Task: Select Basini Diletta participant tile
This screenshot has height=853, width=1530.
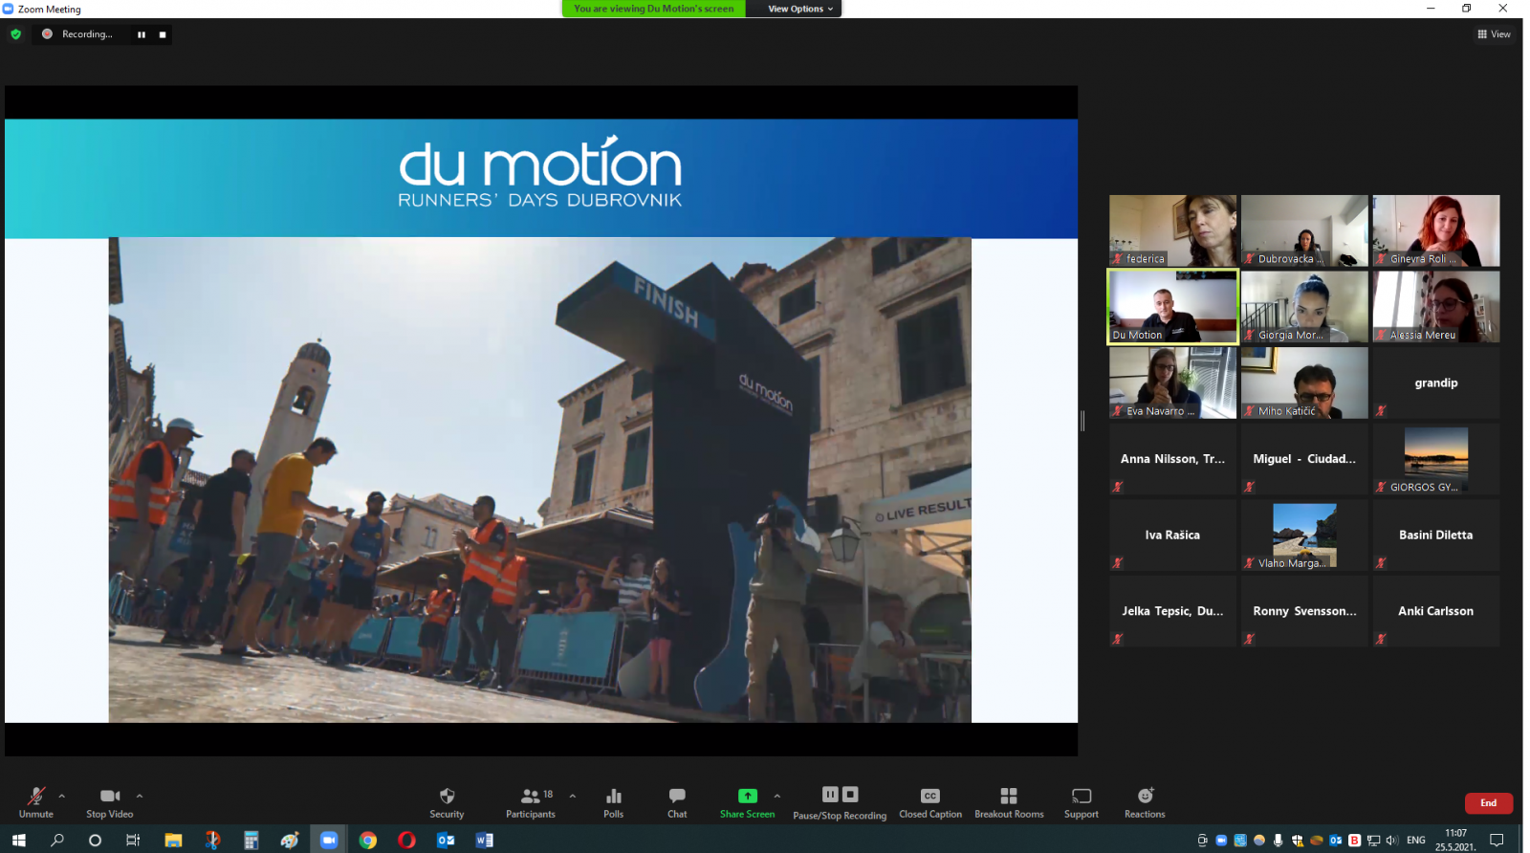Action: pos(1436,535)
